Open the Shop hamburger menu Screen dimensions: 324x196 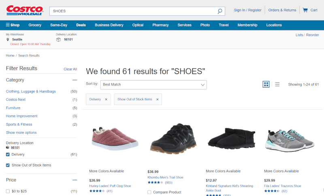13,25
